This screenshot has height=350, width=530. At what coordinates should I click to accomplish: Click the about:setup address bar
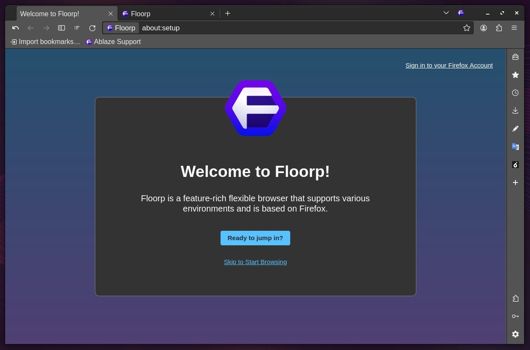click(299, 28)
